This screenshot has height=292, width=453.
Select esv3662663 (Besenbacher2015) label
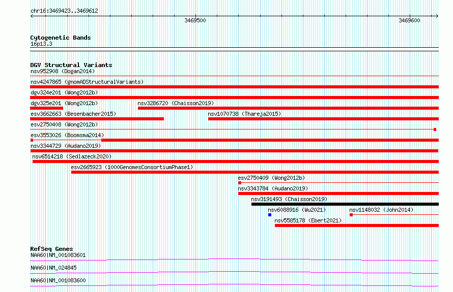pos(73,114)
